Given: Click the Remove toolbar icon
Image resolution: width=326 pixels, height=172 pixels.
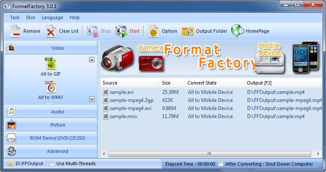Looking at the screenshot, I should pyautogui.click(x=15, y=31).
